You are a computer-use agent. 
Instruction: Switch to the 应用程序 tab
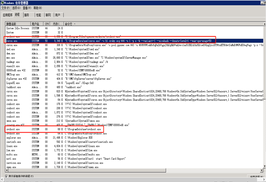[x=8, y=14]
